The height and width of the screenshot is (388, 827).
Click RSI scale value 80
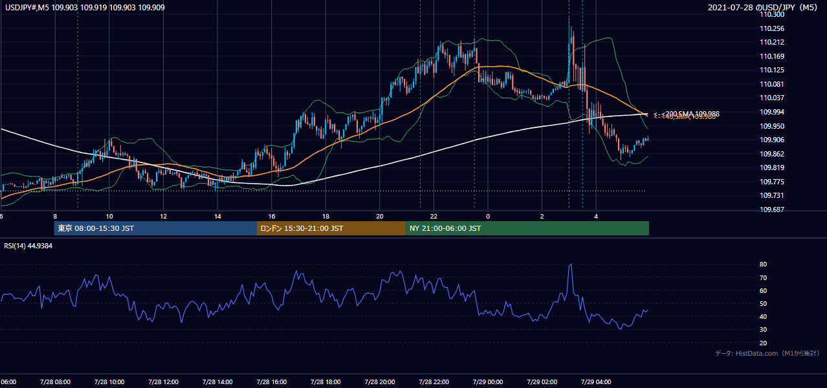[x=764, y=264]
